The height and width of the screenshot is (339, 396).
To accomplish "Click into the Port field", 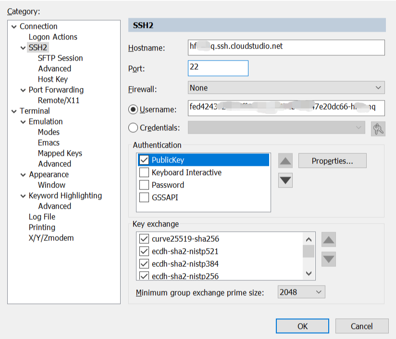I will coord(218,68).
